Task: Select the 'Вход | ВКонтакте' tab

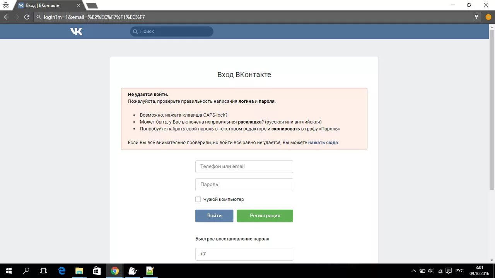Action: coord(49,5)
